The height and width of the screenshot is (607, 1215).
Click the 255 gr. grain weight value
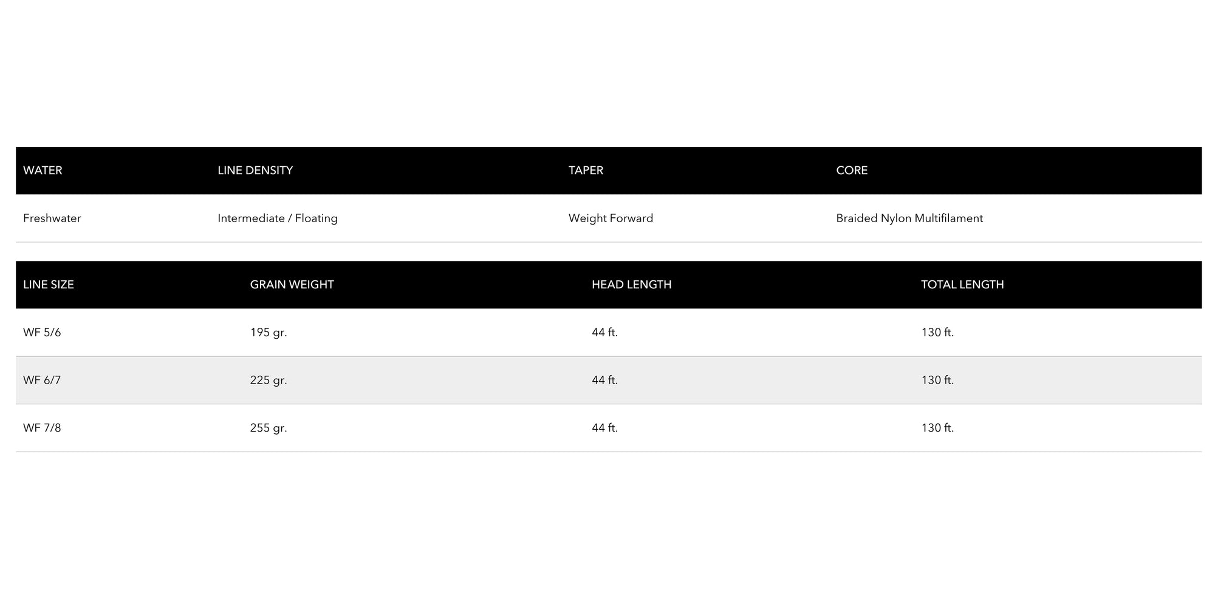pyautogui.click(x=269, y=429)
